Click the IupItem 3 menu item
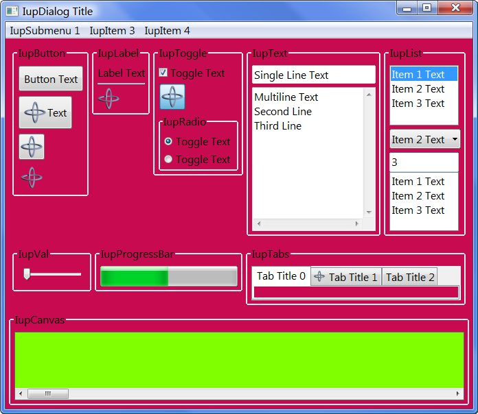This screenshot has width=478, height=414. tap(112, 31)
